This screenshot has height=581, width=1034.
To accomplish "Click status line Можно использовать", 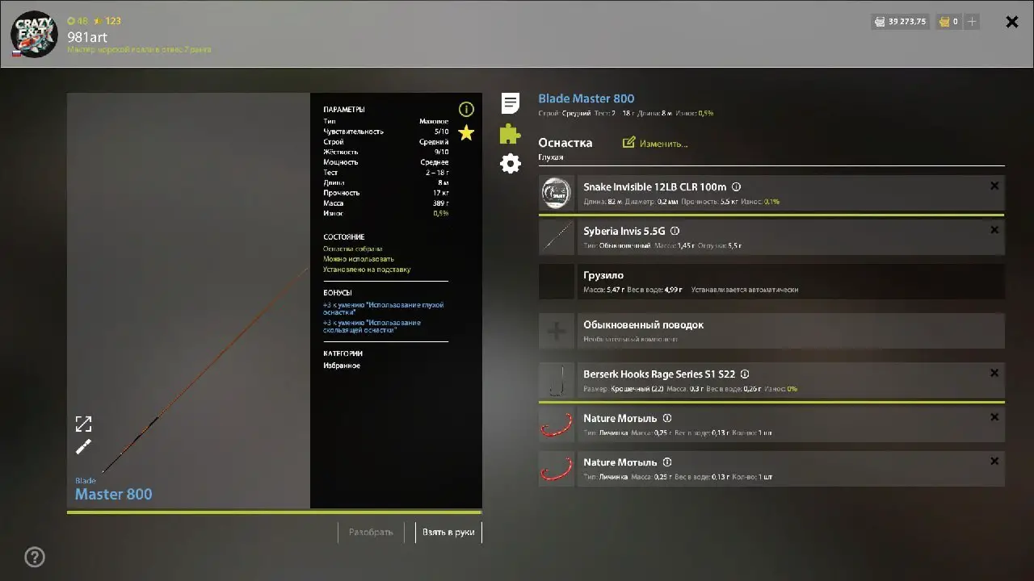I will (x=359, y=259).
